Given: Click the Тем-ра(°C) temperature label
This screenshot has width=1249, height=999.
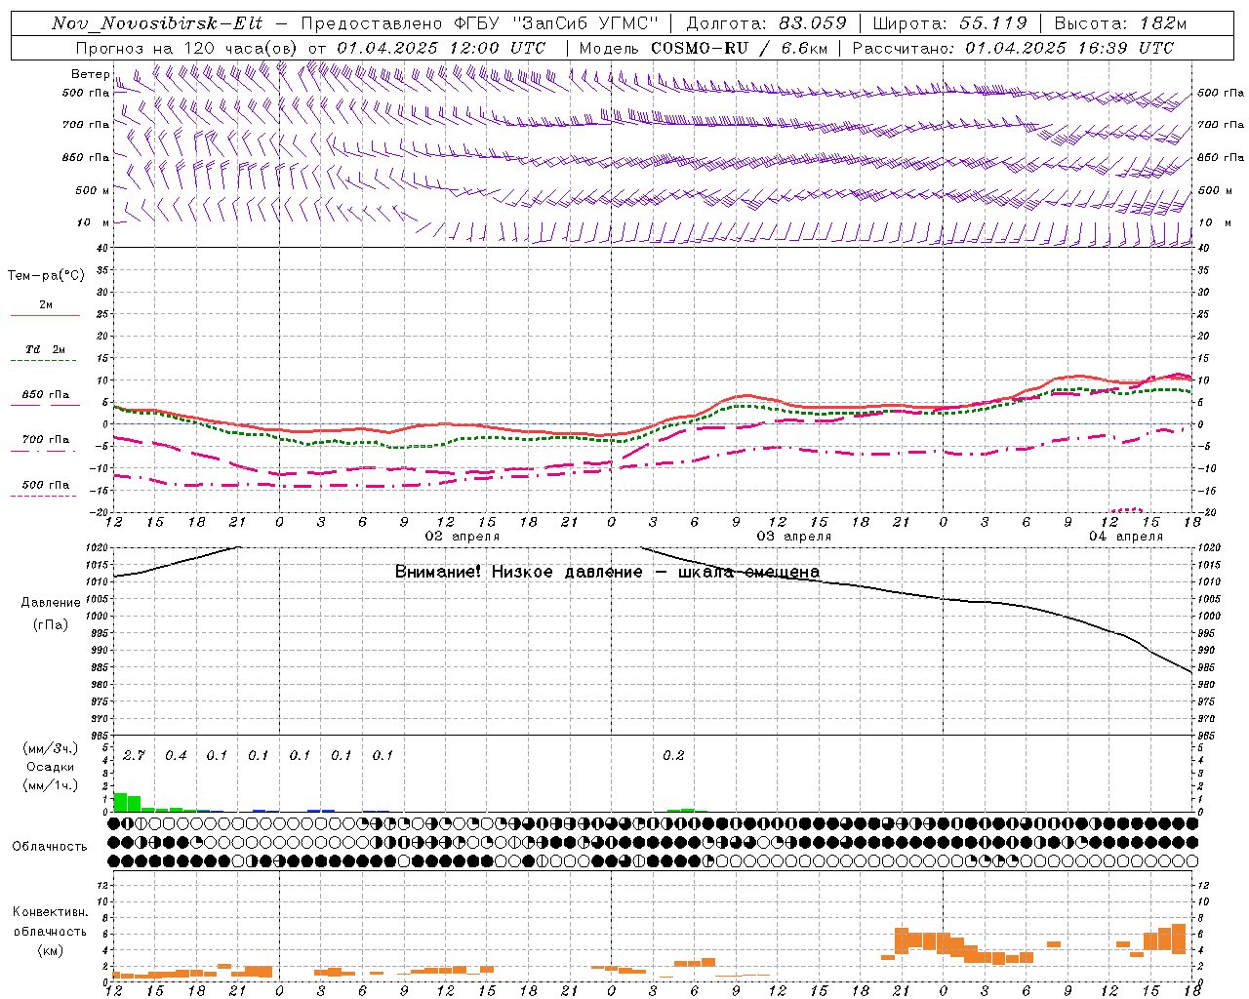Looking at the screenshot, I should point(46,276).
